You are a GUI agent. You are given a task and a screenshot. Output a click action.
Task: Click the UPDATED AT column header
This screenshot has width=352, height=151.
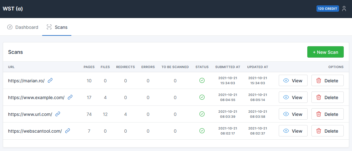coord(257,67)
